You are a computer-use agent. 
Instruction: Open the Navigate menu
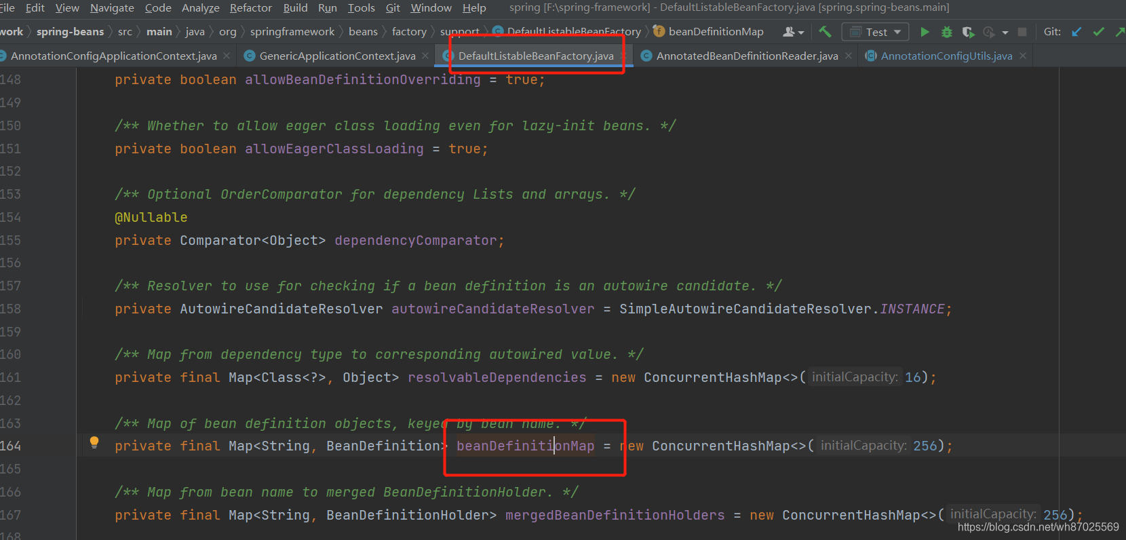pyautogui.click(x=112, y=8)
